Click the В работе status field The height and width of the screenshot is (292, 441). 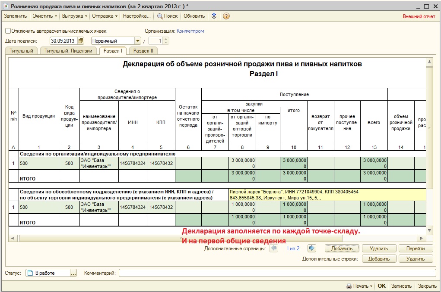click(x=48, y=273)
